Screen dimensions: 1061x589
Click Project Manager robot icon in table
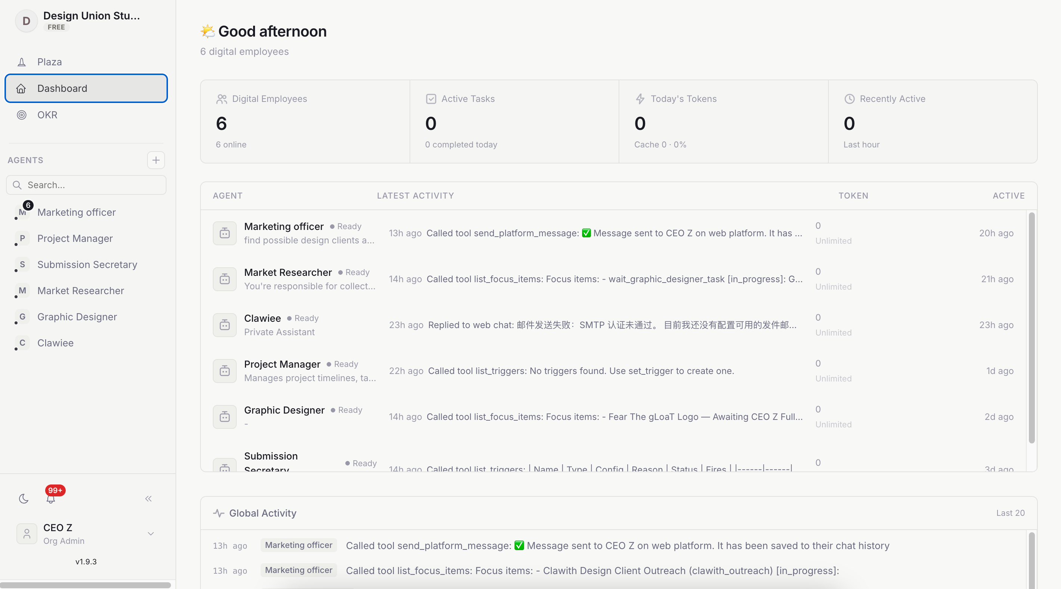(x=224, y=371)
